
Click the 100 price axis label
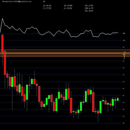pos(124,40)
